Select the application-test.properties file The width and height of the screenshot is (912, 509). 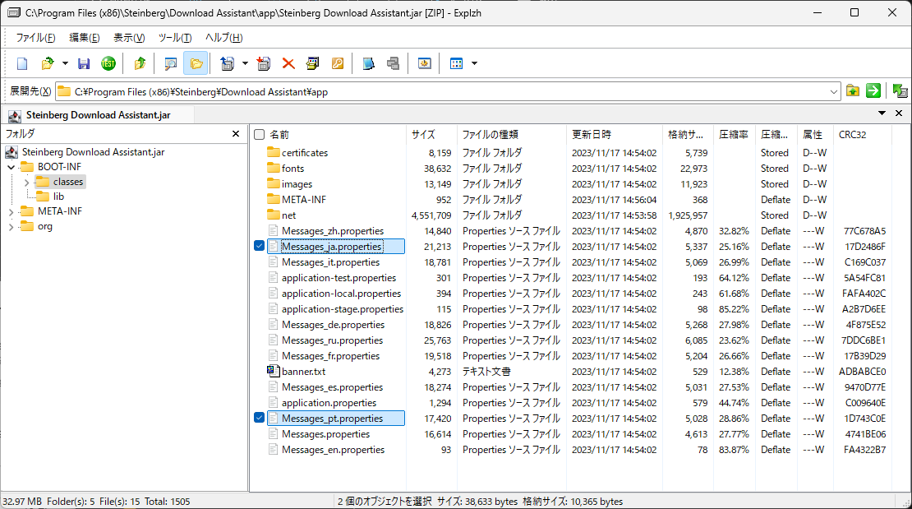tap(339, 278)
